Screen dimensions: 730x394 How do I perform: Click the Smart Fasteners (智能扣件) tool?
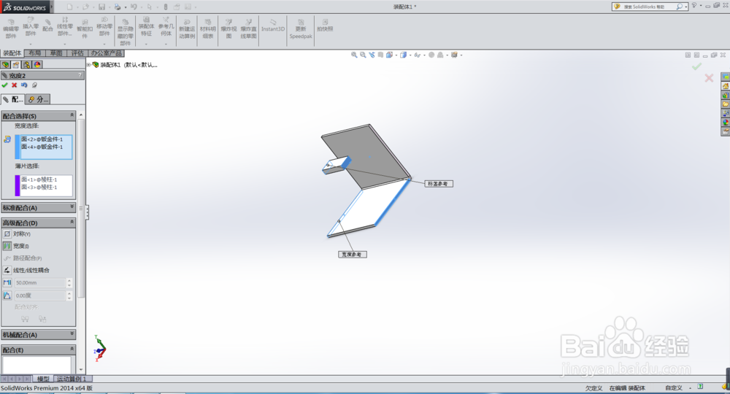85,29
